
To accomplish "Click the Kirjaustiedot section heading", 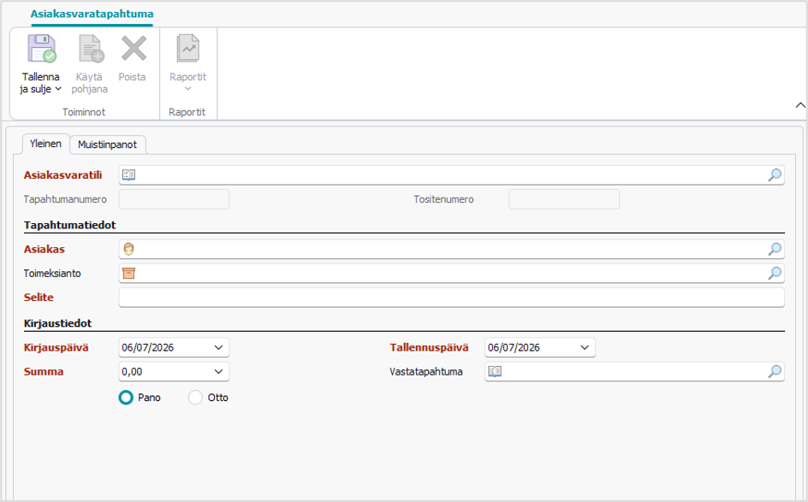I will pos(57,323).
